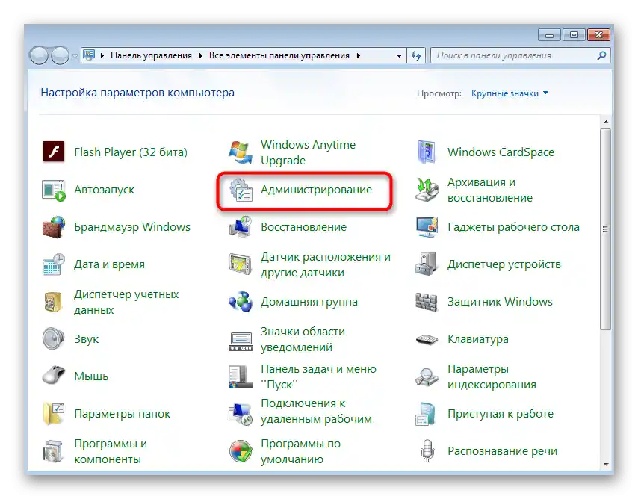Click the Клавиатура icon
This screenshot has width=638, height=499.
click(x=427, y=339)
